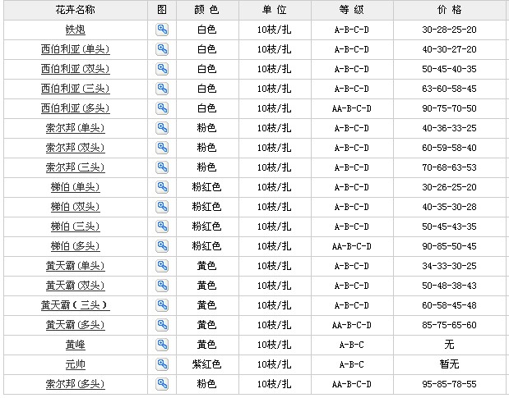This screenshot has height=398, width=509.
Task: Click the 颜色 column header
Action: [x=207, y=10]
